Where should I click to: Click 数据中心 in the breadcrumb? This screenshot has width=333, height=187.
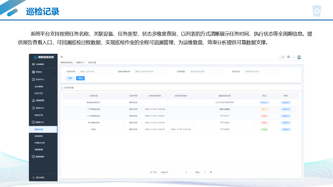(80, 63)
